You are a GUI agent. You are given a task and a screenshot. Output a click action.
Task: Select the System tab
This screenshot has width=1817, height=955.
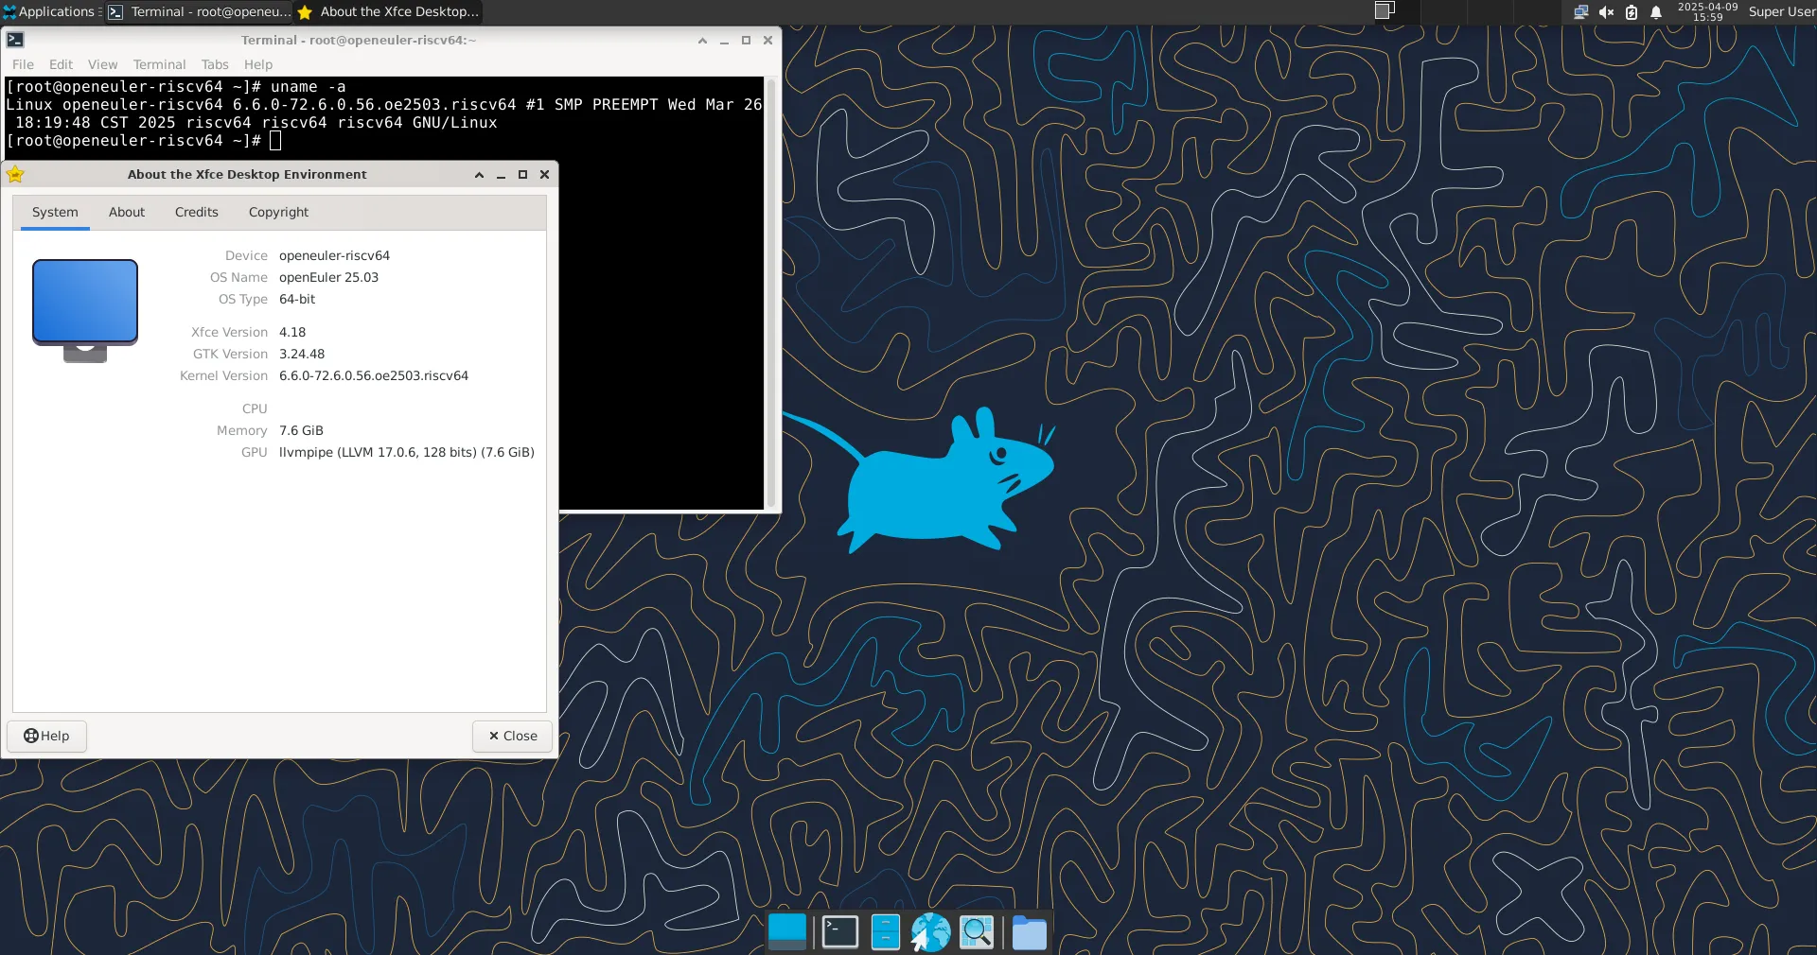tap(55, 213)
